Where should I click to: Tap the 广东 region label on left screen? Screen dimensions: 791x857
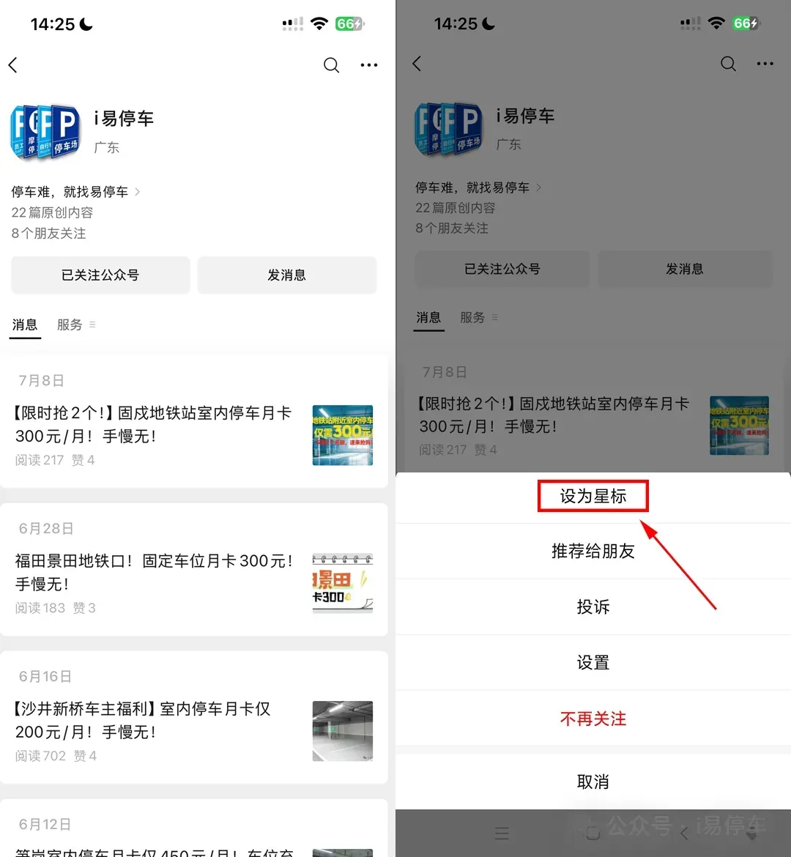click(107, 147)
